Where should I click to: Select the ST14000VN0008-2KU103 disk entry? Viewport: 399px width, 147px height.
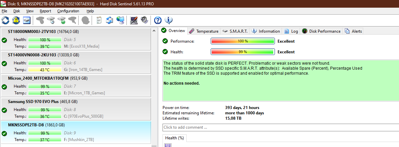(76, 62)
